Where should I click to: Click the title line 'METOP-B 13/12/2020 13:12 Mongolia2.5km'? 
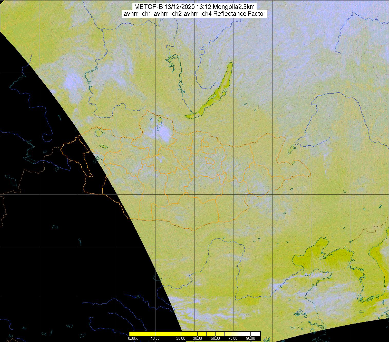coord(194,7)
